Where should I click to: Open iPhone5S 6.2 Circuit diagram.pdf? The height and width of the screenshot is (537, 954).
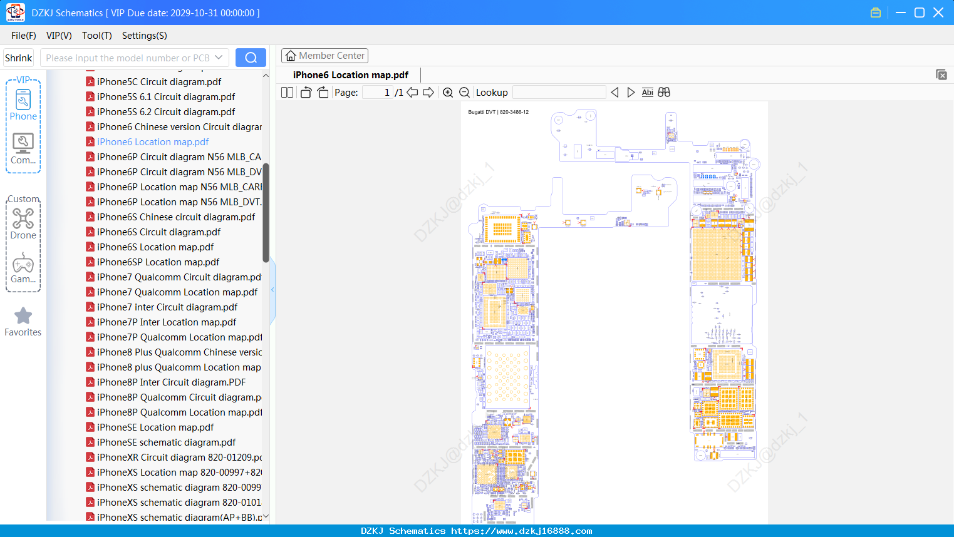pos(166,111)
